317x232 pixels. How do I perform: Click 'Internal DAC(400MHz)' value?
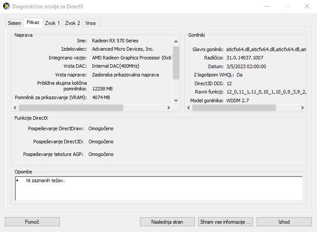[115, 66]
